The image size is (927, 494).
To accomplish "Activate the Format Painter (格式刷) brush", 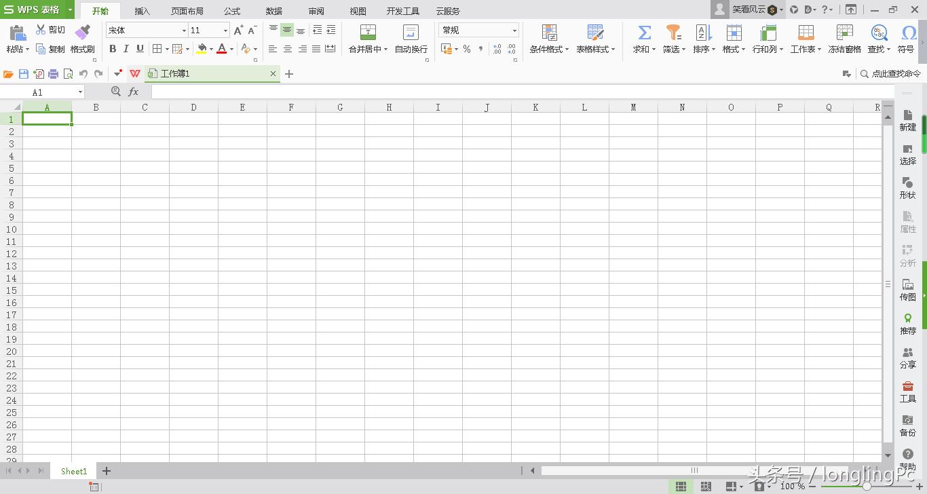I will click(82, 33).
